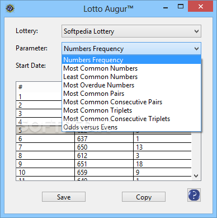Pick Most Common Consecutive Pairs option
The height and width of the screenshot is (218, 217).
(x=131, y=102)
